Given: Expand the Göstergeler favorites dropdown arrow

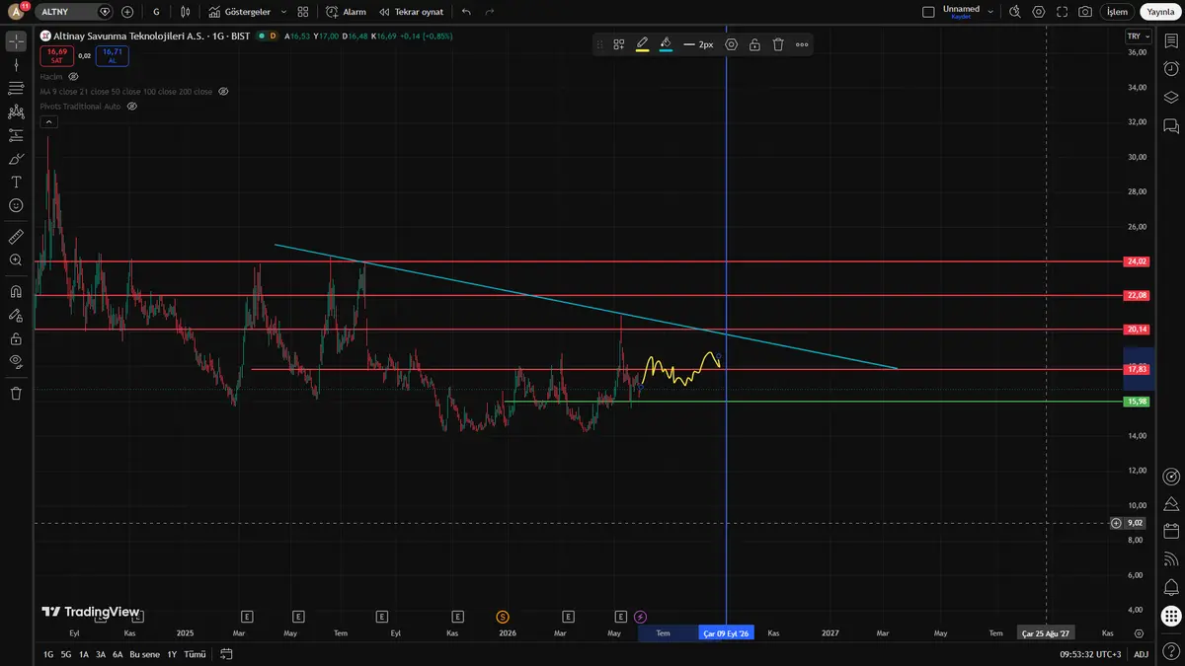Looking at the screenshot, I should click(283, 12).
